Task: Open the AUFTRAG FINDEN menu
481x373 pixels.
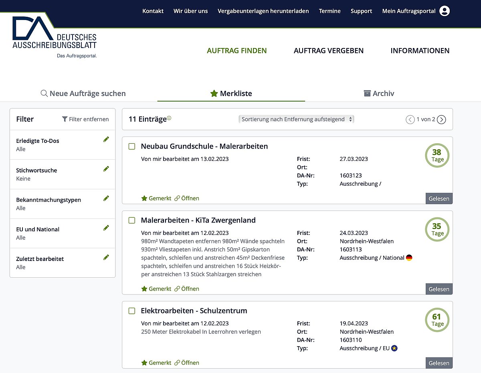Action: tap(236, 51)
